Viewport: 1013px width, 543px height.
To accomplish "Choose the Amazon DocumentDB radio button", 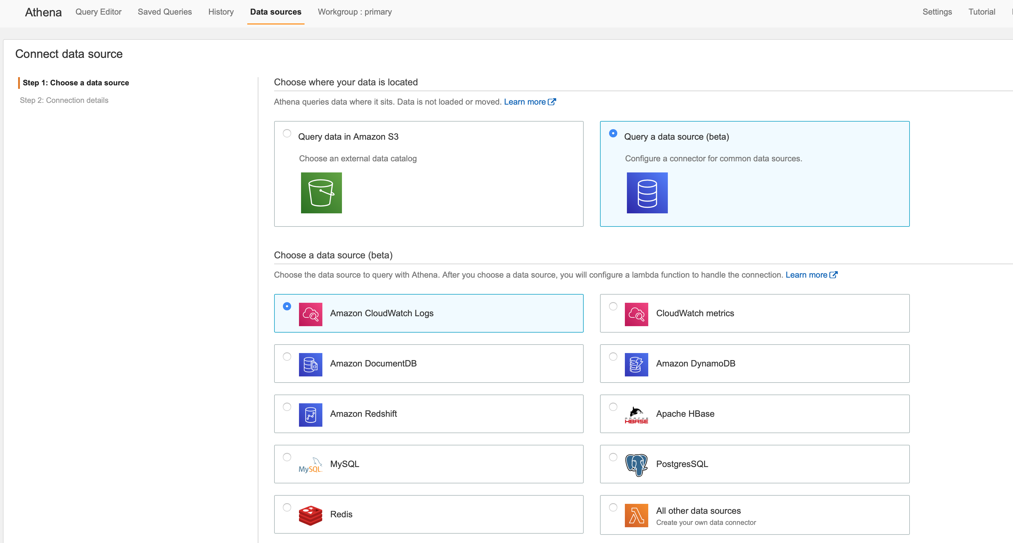I will (287, 357).
